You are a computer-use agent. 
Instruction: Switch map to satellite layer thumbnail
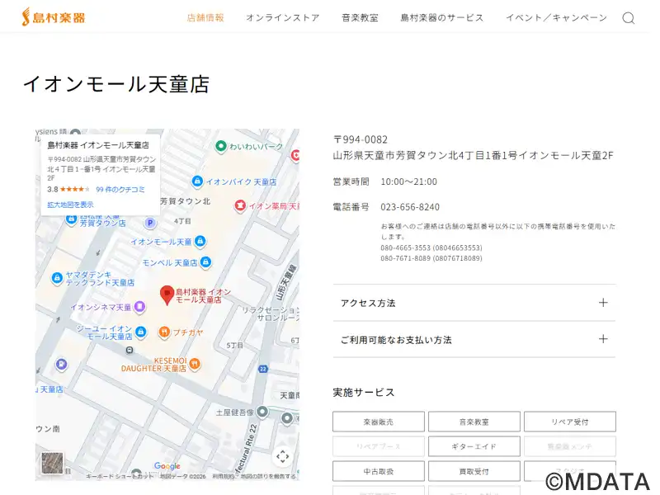[x=52, y=462]
